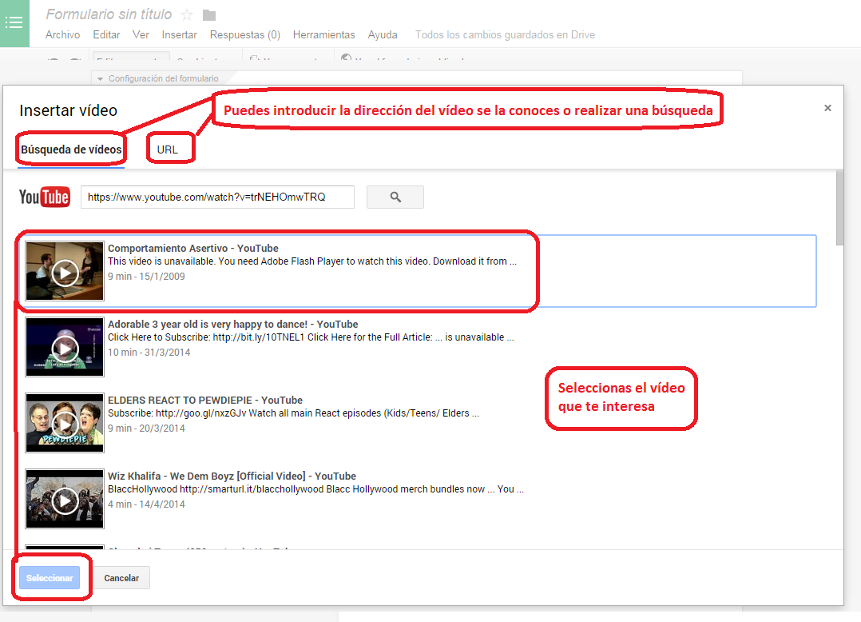Screen dimensions: 861x622
Task: Open the Herramientas menu
Action: [324, 34]
